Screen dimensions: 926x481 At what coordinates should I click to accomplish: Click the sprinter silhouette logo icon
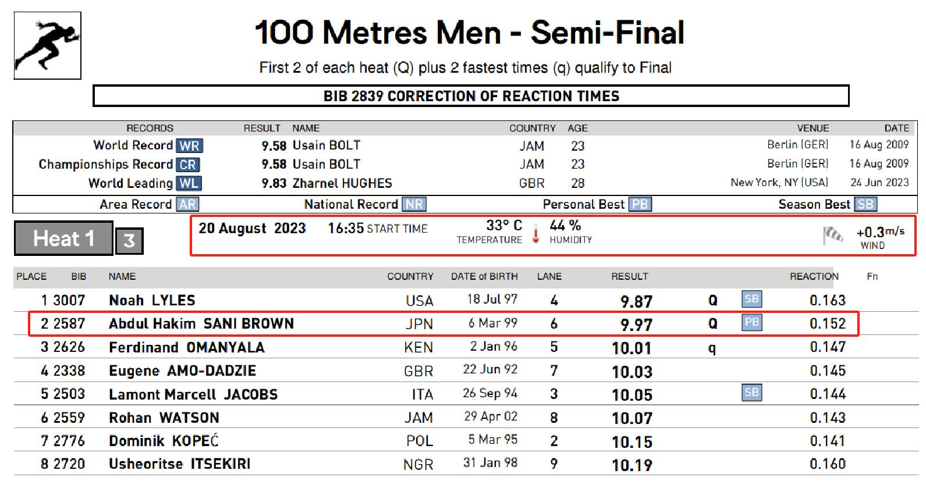pyautogui.click(x=47, y=45)
